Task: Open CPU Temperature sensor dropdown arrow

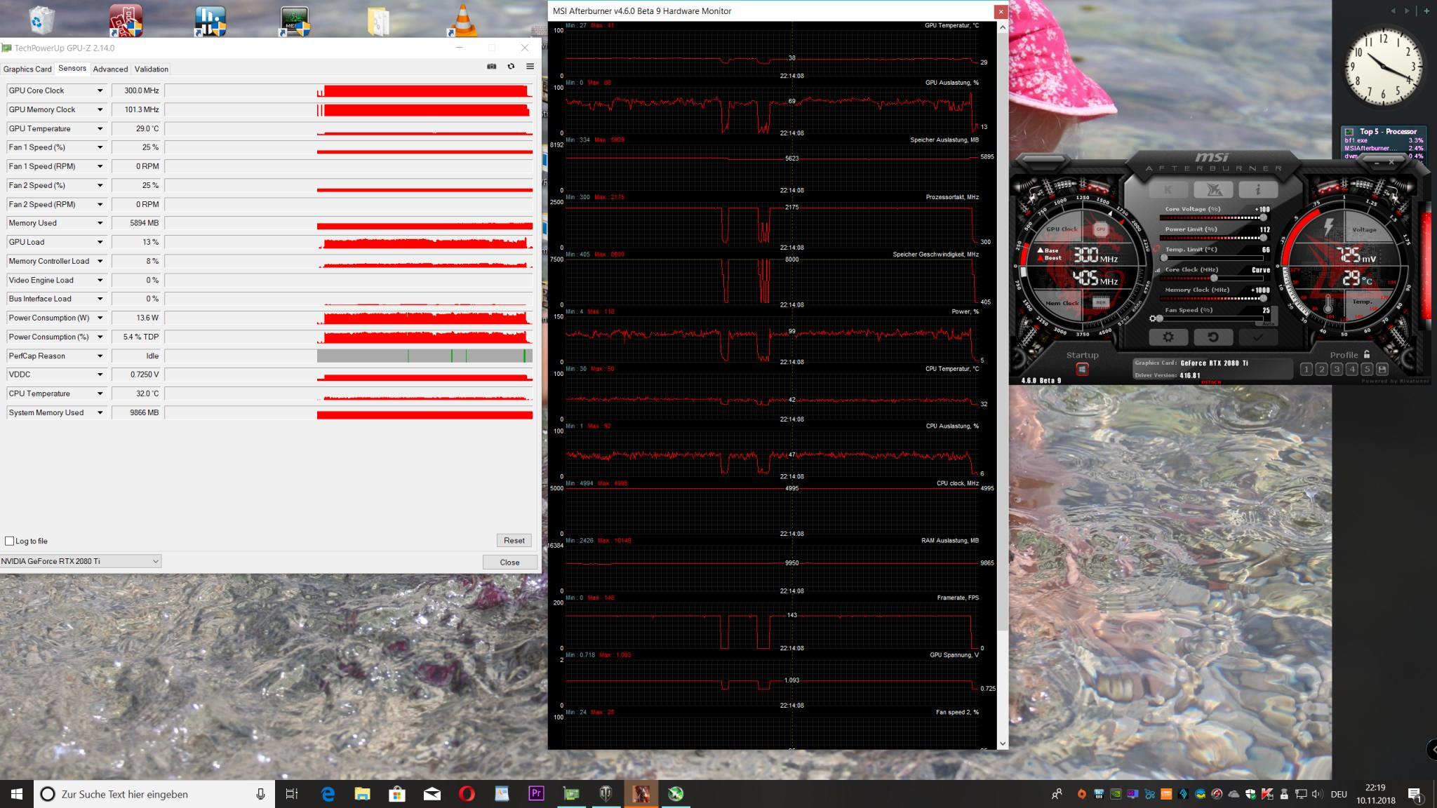Action: click(100, 393)
